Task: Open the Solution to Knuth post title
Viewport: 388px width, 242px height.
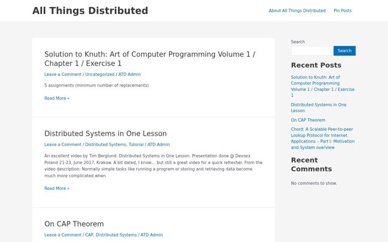Action: coord(150,59)
